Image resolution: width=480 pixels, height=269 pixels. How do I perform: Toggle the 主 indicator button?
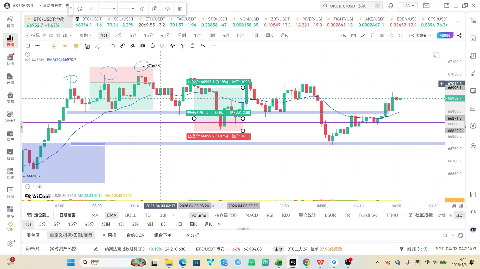pyautogui.click(x=54, y=46)
